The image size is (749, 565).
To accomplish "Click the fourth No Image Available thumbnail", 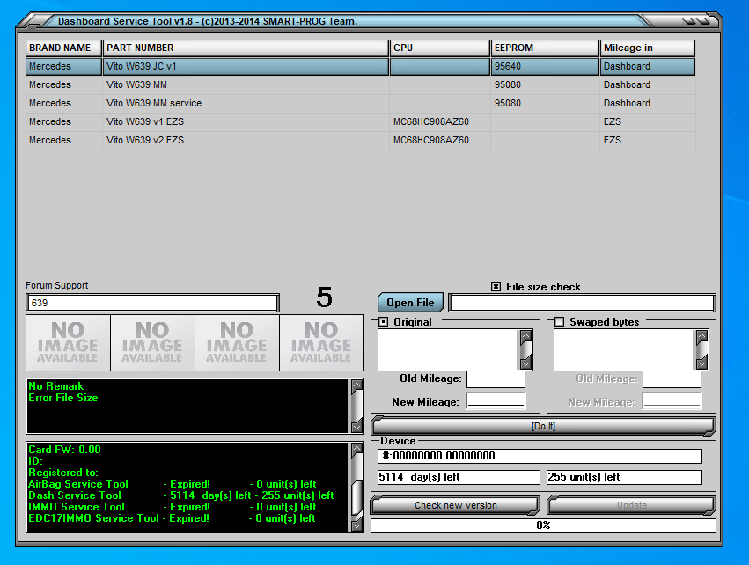I will click(321, 342).
